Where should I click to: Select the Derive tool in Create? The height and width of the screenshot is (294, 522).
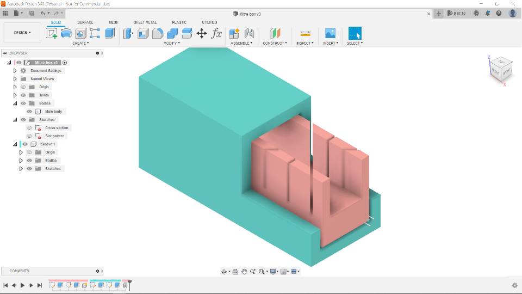click(x=81, y=33)
